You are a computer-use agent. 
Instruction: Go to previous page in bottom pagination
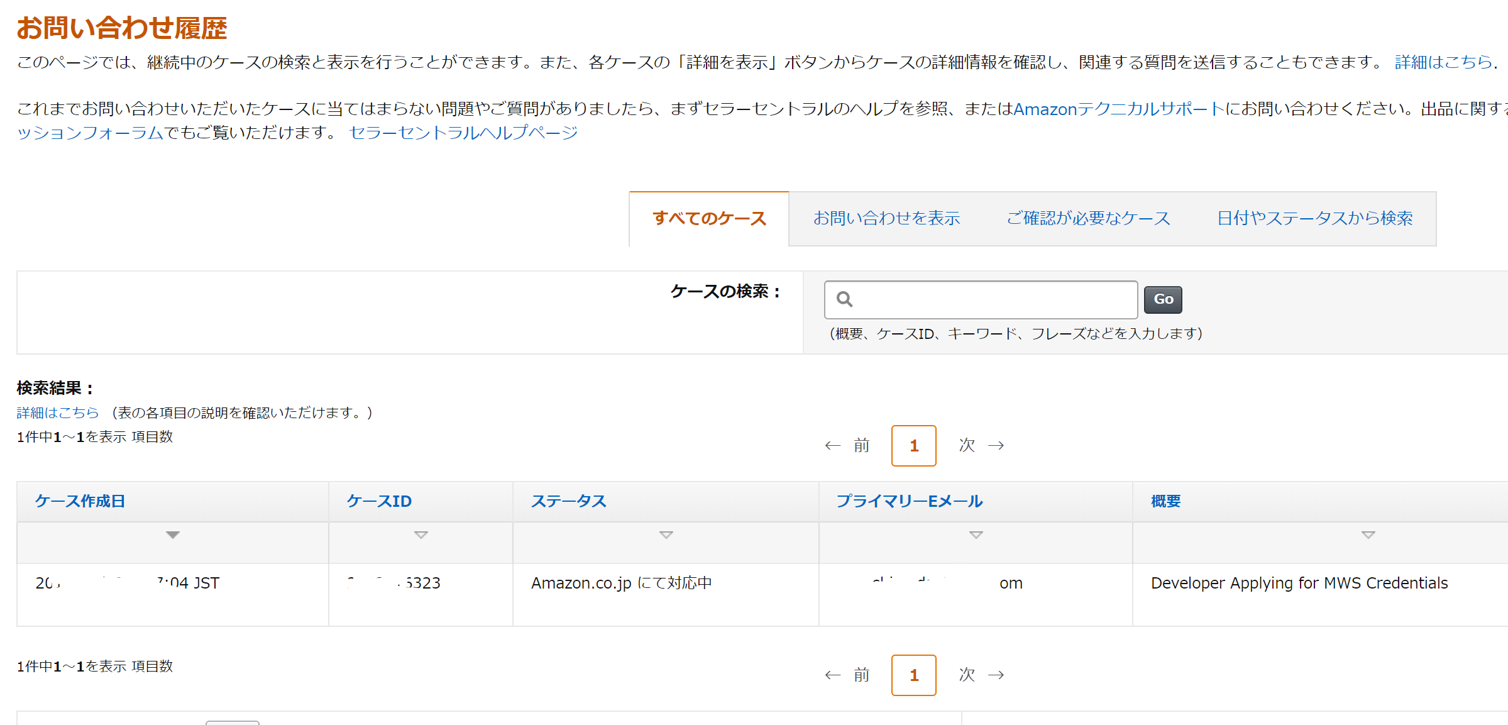click(x=847, y=675)
